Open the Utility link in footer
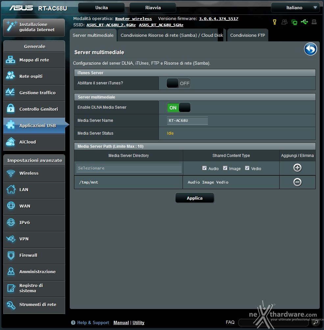The width and height of the screenshot is (324, 330). point(138,323)
